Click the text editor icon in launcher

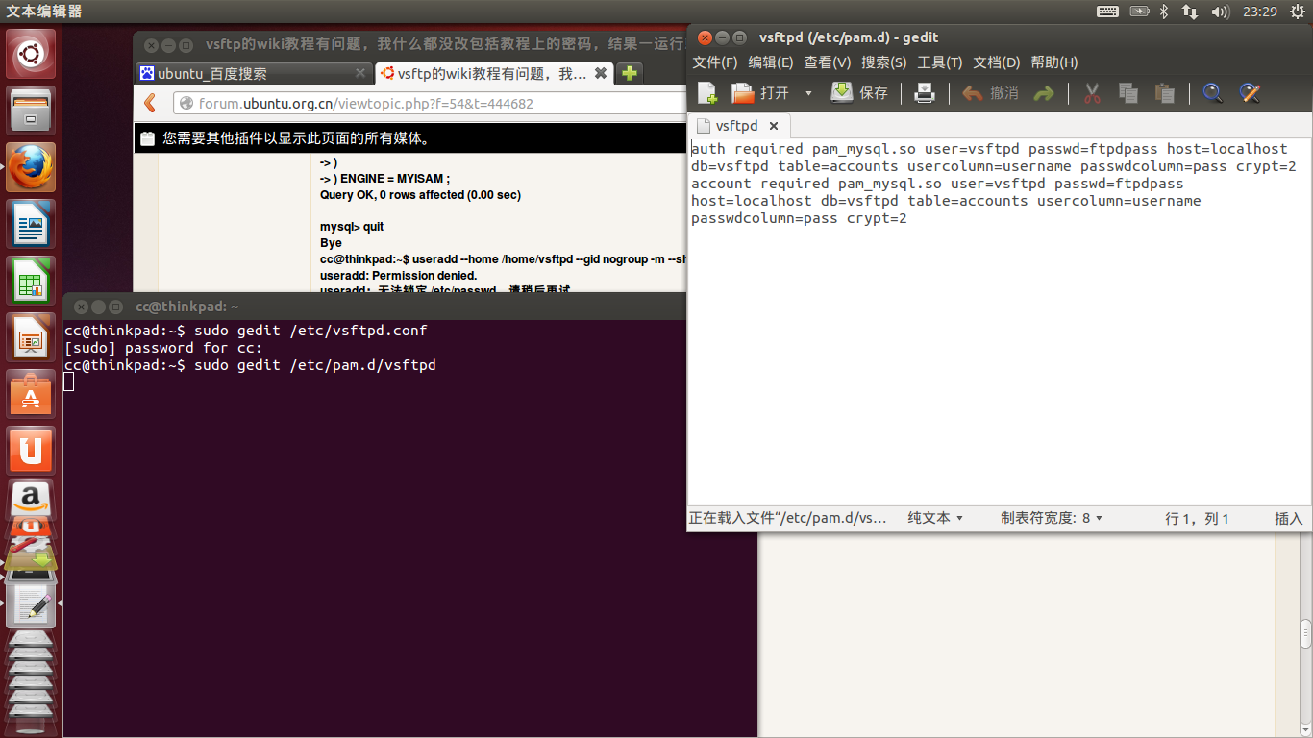tap(32, 603)
